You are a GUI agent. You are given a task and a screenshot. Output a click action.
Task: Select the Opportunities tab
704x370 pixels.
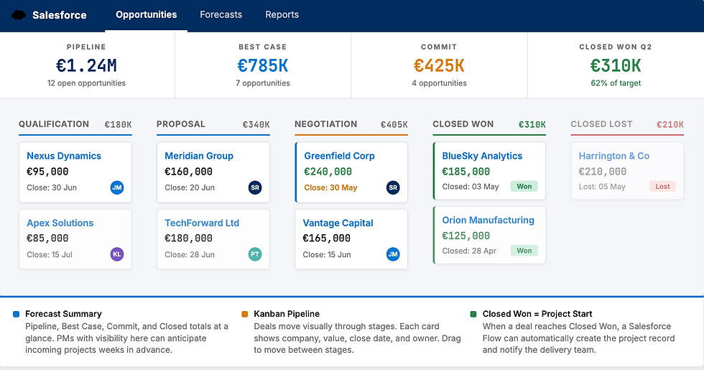click(146, 14)
